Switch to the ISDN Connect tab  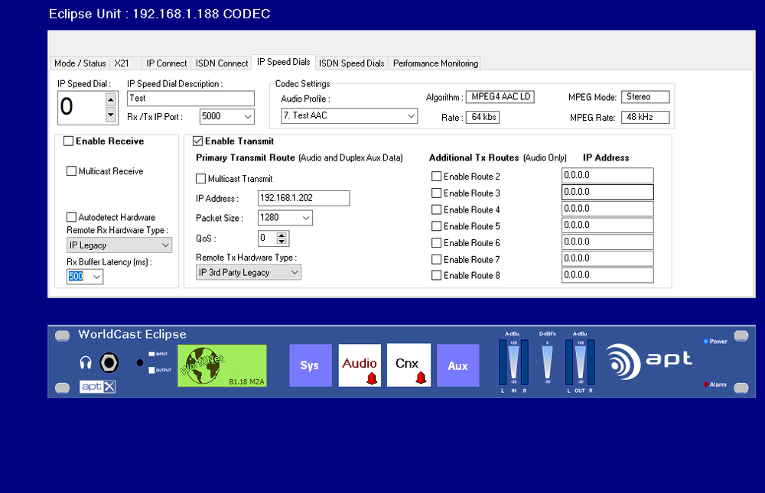tap(221, 63)
